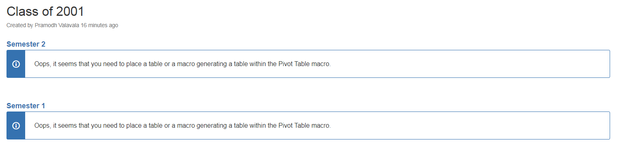
Task: Click the Semester 2 Pivot Table error message
Action: point(183,64)
